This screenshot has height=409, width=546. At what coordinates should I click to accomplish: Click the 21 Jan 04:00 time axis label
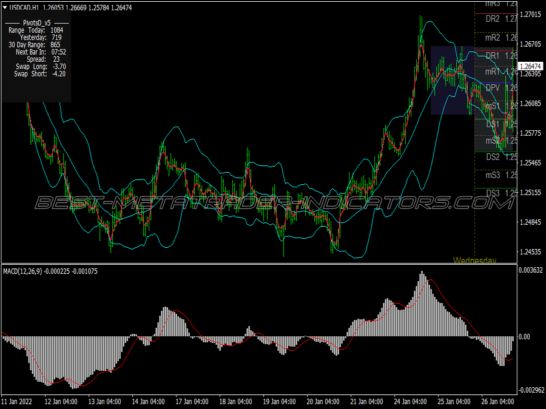click(x=366, y=402)
